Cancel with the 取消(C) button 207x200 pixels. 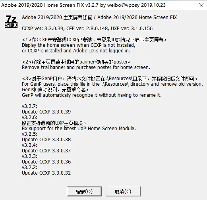pos(123,191)
